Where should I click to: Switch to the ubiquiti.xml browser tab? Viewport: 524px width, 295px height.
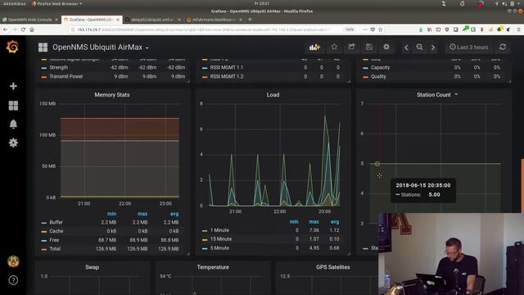[153, 20]
